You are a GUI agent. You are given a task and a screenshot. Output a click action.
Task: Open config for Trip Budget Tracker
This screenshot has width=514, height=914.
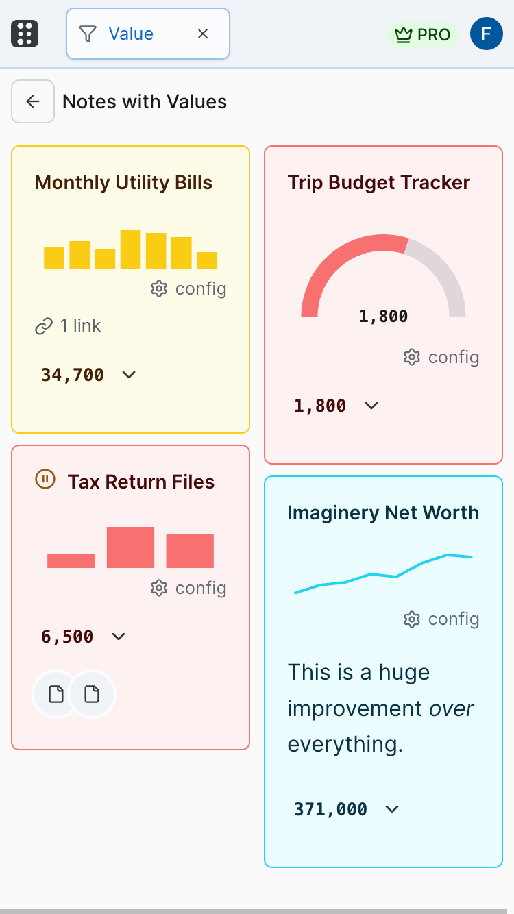(x=441, y=356)
